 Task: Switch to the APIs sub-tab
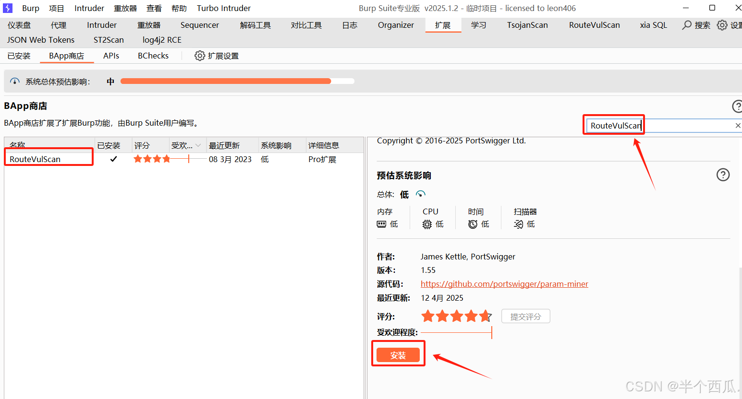point(111,56)
